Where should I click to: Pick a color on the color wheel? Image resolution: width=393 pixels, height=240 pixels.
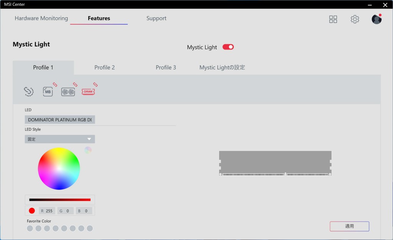coord(59,169)
